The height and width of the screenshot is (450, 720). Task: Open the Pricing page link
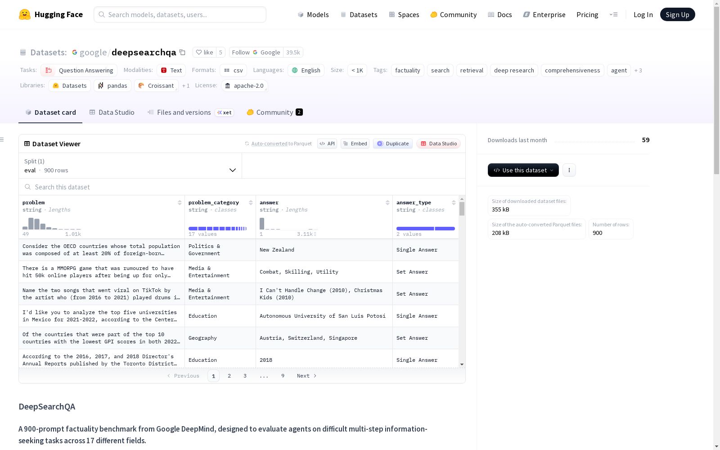click(587, 14)
